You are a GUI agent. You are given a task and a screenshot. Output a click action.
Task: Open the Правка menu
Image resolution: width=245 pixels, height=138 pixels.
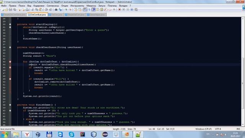tap(13, 6)
